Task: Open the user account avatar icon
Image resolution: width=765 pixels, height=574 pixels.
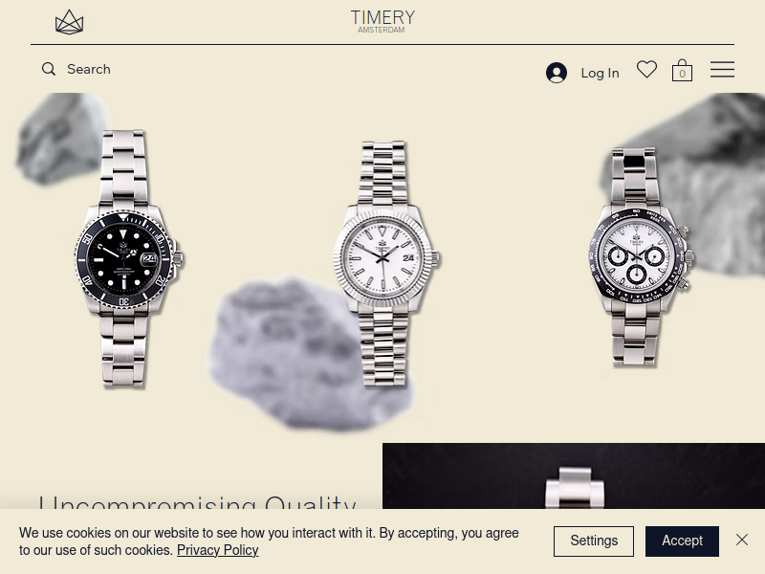Action: (557, 73)
